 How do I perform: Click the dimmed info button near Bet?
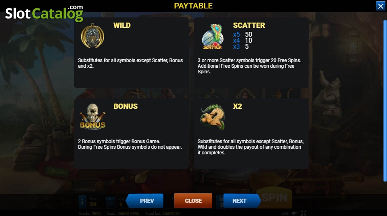coord(82,202)
